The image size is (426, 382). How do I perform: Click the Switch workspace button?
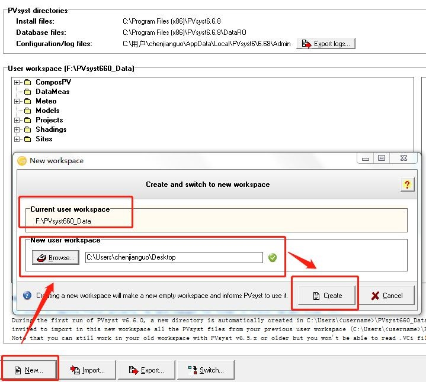(206, 370)
